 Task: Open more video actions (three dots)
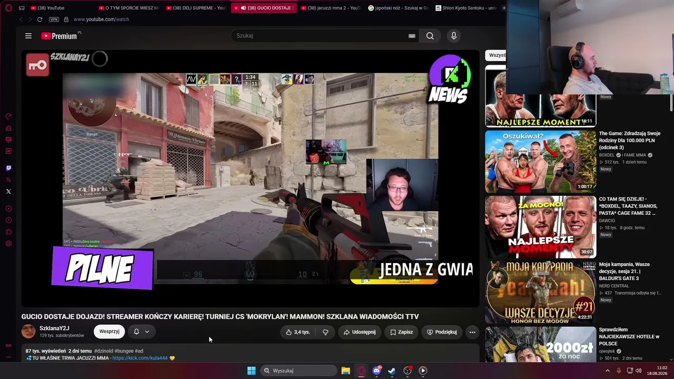click(472, 332)
